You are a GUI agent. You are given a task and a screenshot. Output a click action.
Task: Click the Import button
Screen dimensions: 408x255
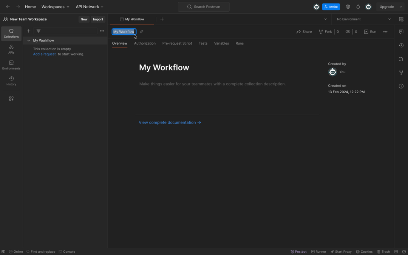click(x=98, y=19)
